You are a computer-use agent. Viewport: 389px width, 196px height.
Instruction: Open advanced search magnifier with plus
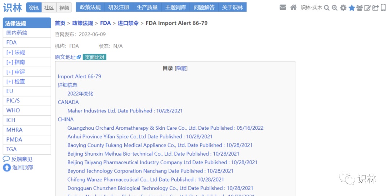point(335,8)
